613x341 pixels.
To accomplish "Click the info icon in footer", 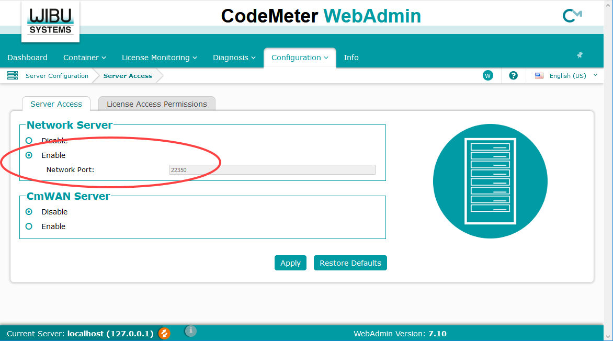I will click(x=191, y=331).
